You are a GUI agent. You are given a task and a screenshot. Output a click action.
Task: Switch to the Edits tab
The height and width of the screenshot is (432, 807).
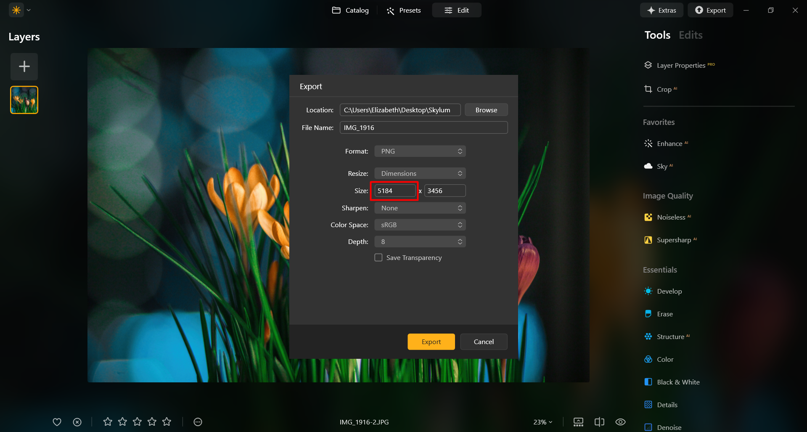tap(691, 35)
